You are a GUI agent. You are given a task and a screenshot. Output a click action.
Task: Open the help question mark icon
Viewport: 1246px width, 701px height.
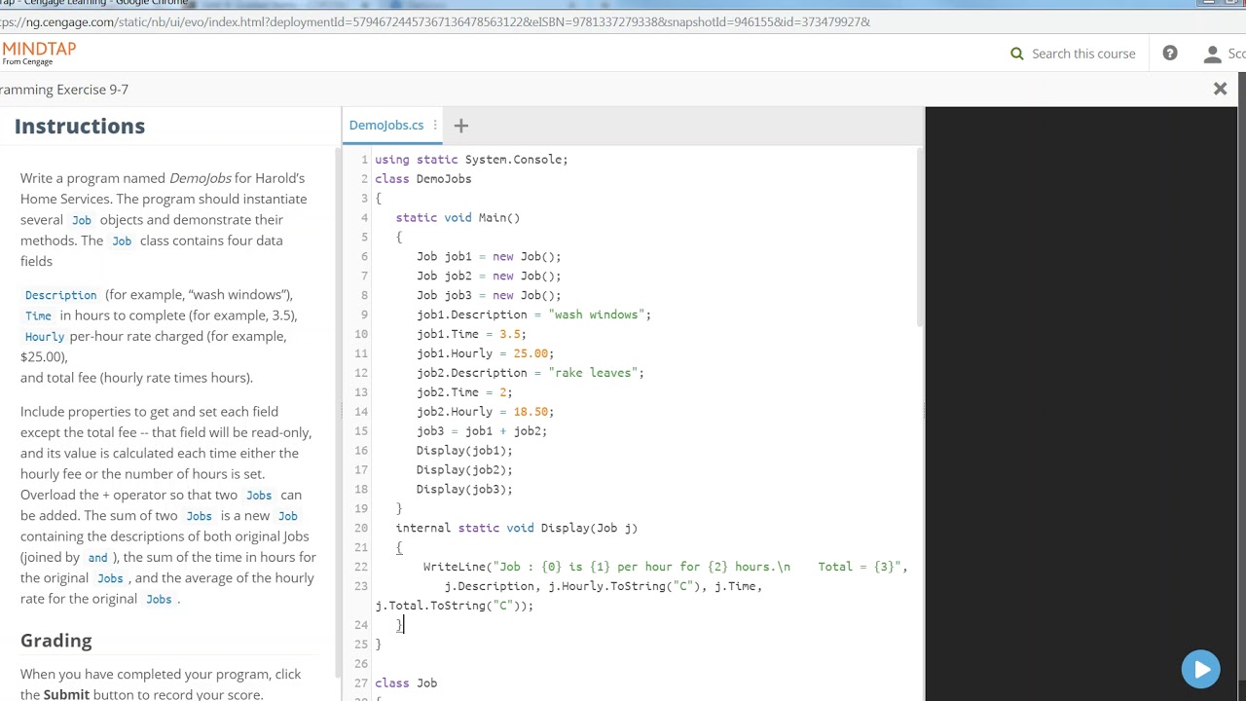coord(1170,54)
